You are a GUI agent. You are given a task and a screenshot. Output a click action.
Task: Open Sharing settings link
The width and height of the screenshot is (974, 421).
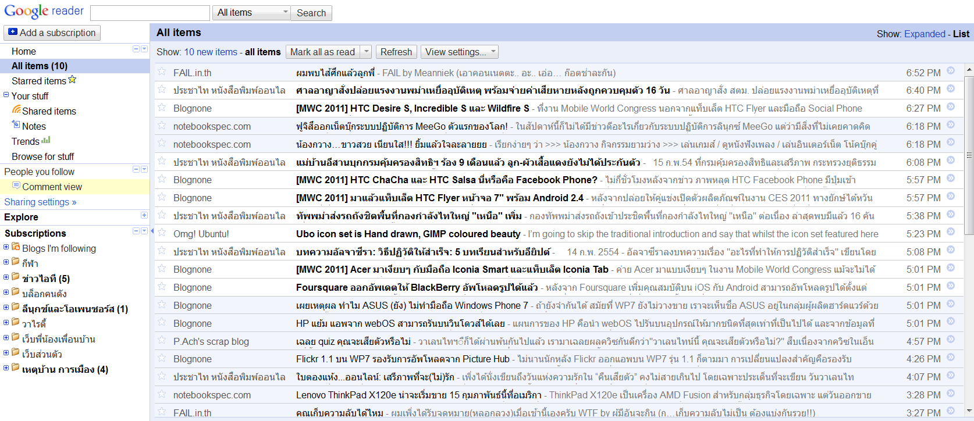[x=40, y=202]
